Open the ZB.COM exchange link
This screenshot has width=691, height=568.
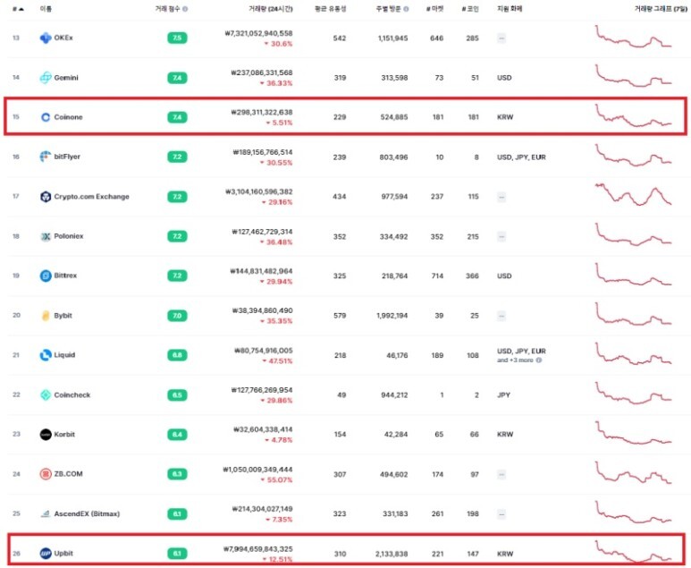(68, 474)
